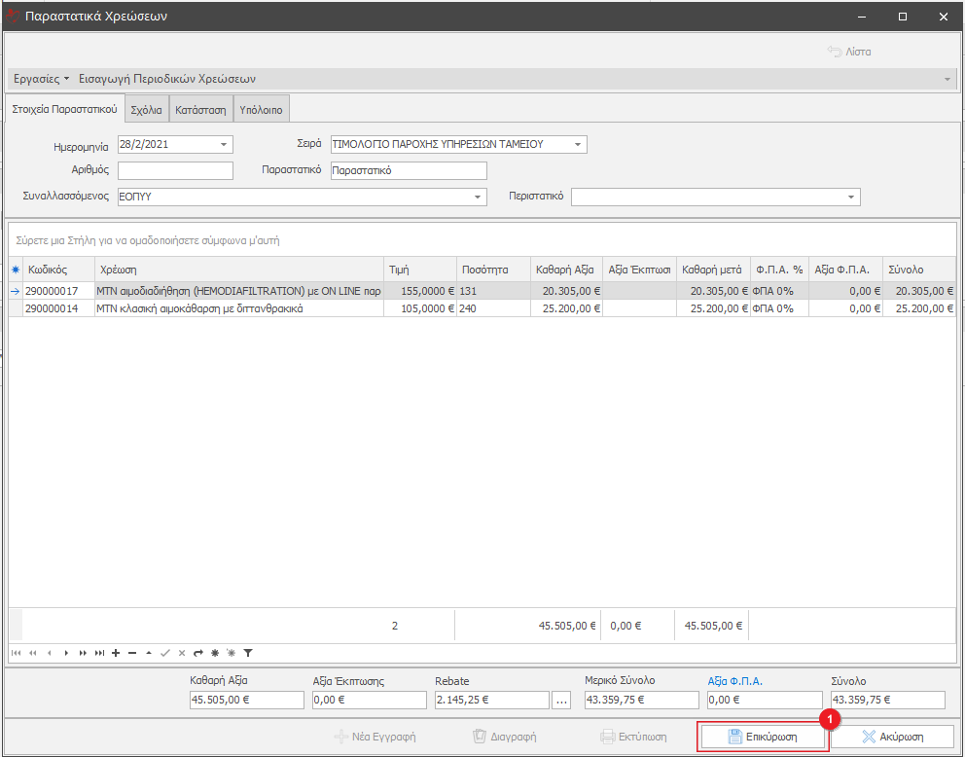
Task: Click the Αριθμός input field
Action: coord(175,171)
